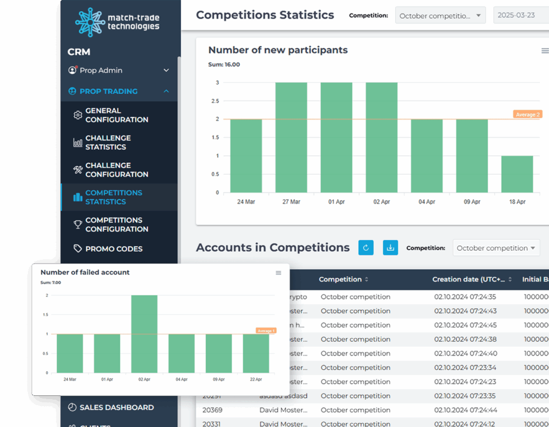Click the Competitions Statistics columns icon
Viewport: 549px width, 427px height.
(x=77, y=197)
